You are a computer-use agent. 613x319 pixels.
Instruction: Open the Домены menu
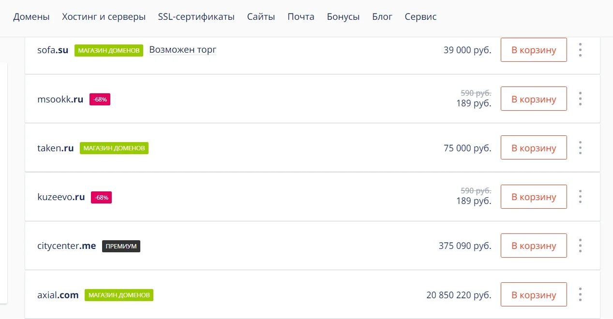coord(31,17)
